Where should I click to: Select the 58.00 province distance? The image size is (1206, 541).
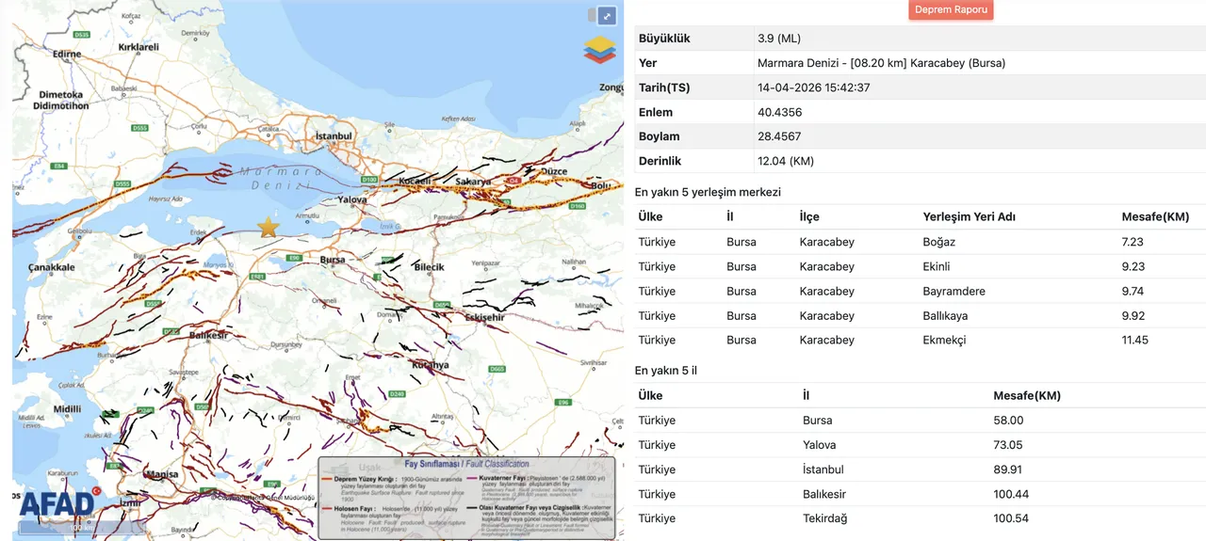coord(1009,421)
